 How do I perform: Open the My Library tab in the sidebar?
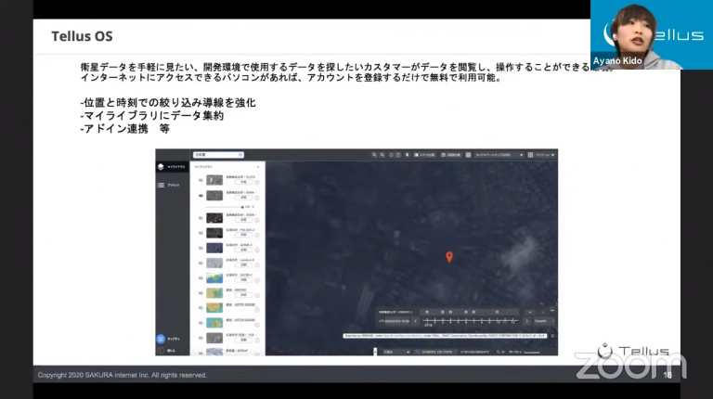click(172, 167)
